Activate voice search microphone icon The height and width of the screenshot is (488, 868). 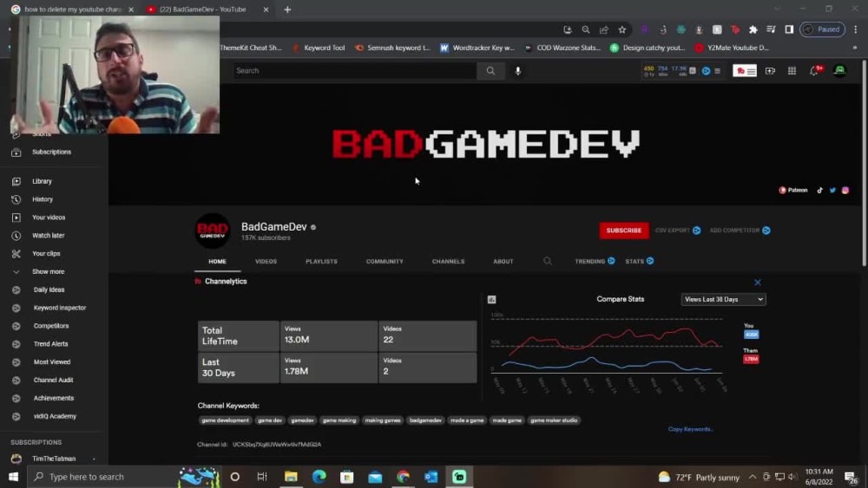click(x=517, y=71)
